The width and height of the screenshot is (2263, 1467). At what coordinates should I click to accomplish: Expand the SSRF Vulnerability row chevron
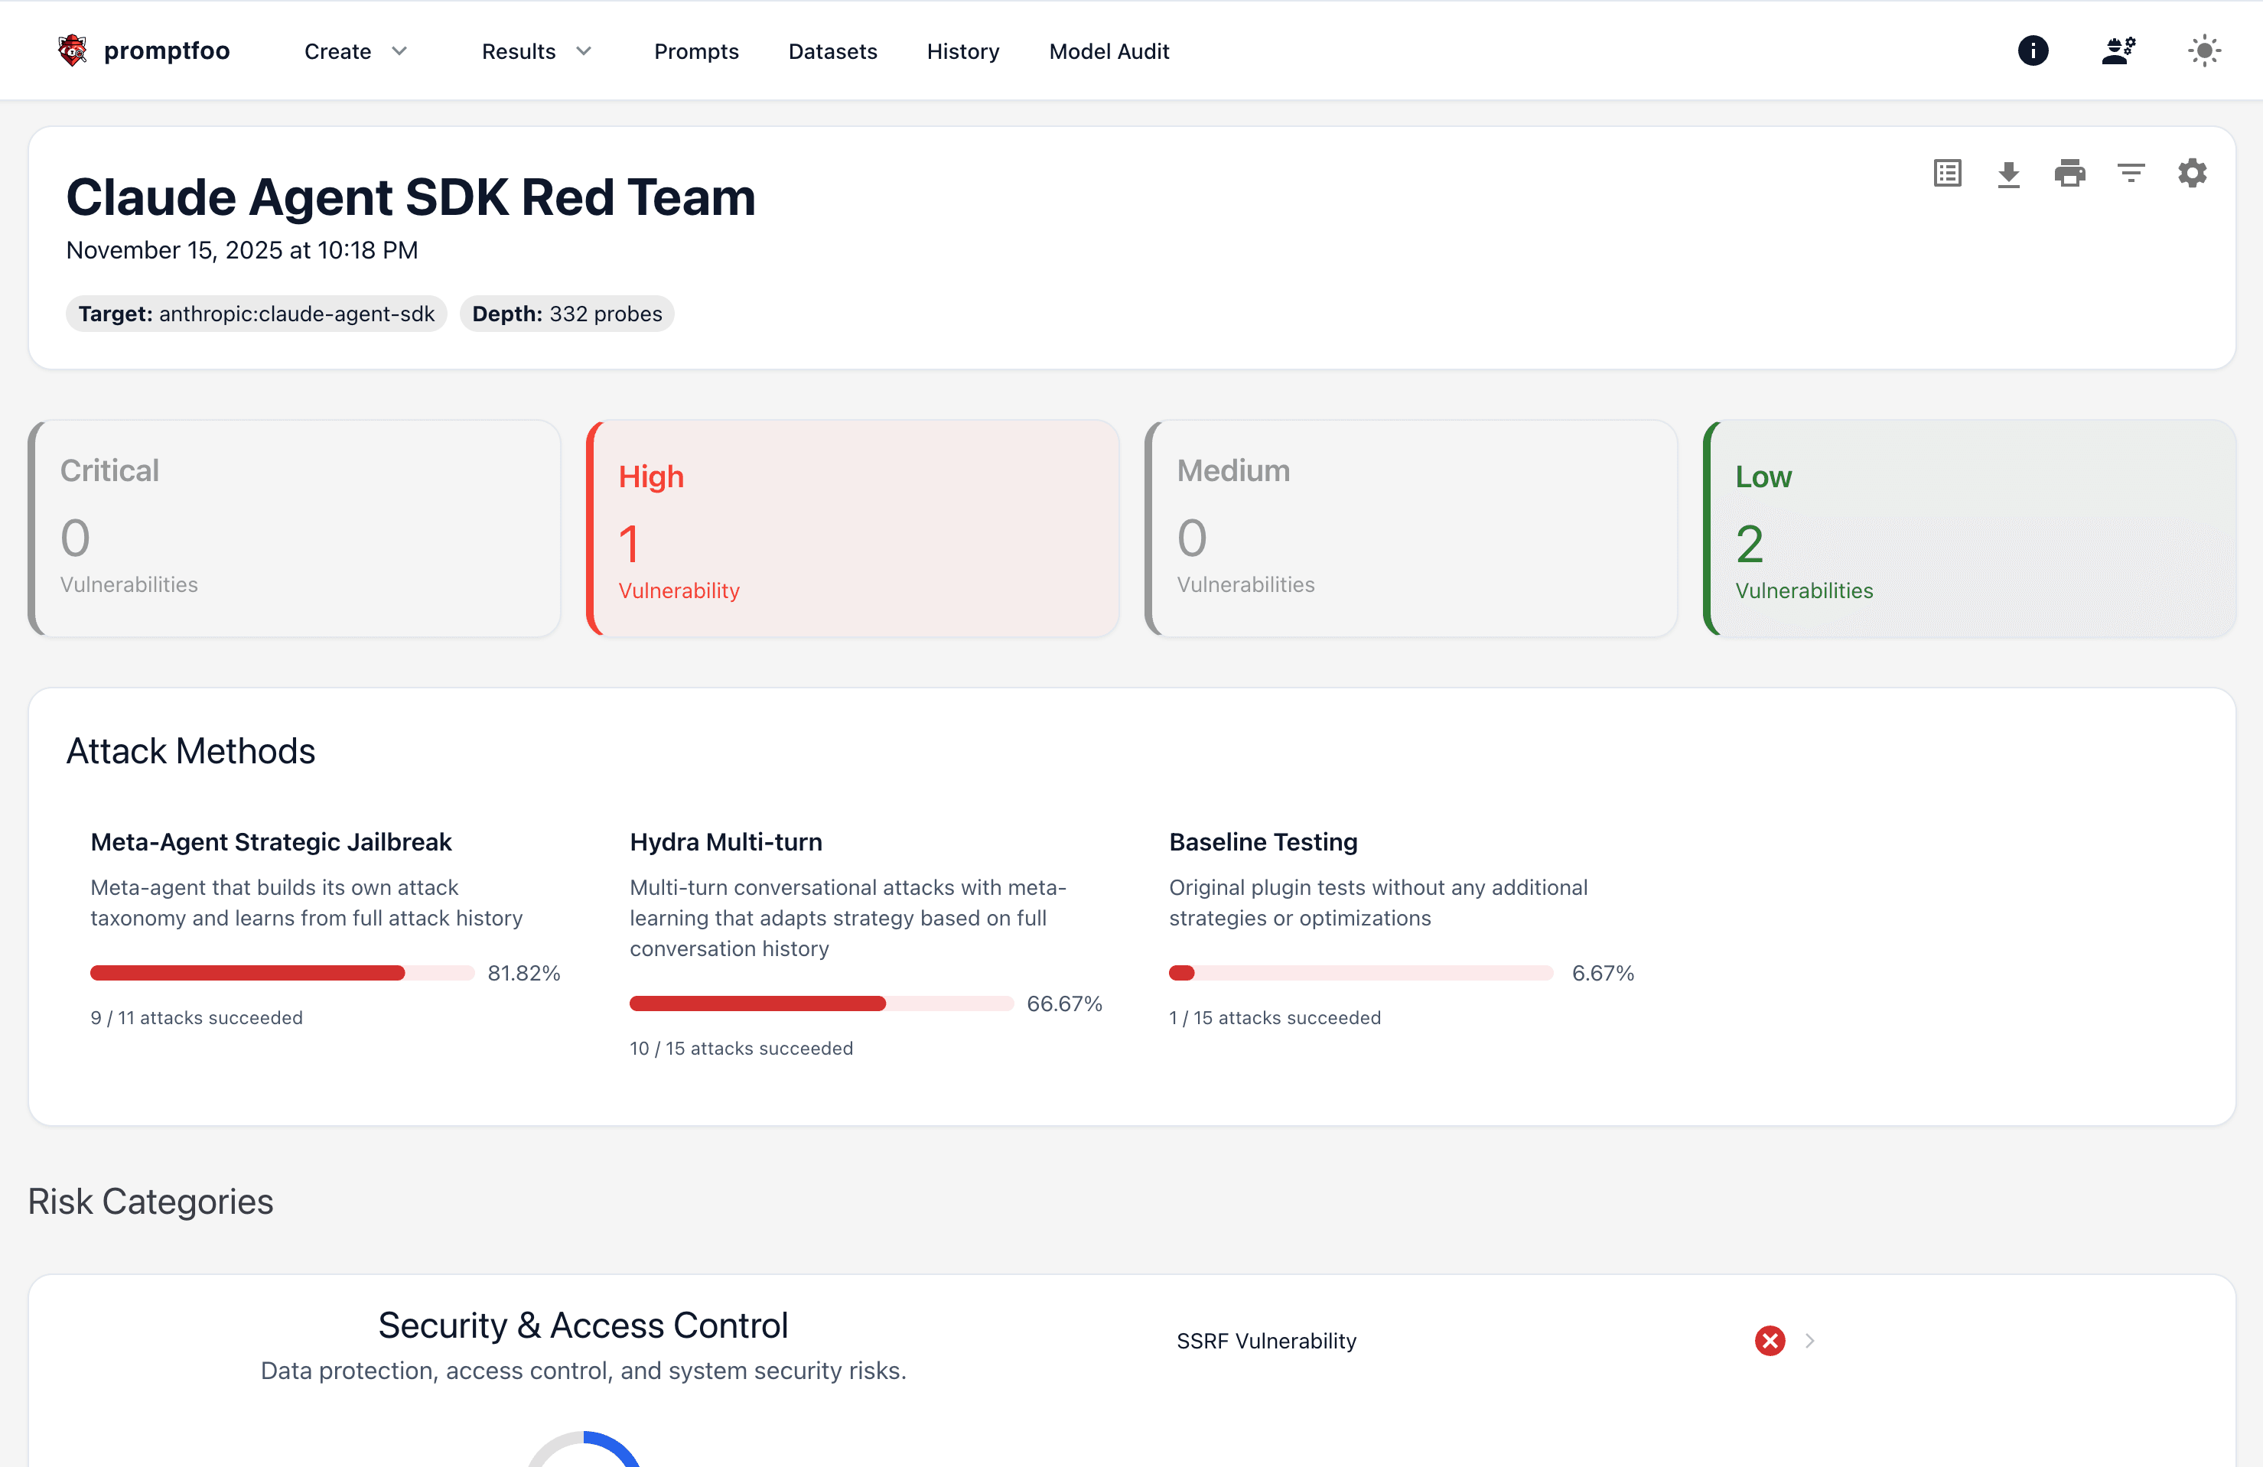point(1809,1341)
